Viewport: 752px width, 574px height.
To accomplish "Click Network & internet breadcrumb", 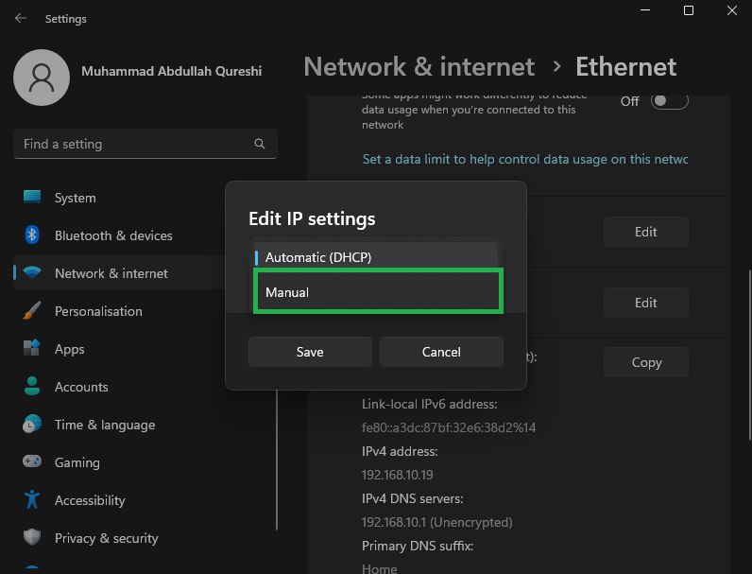I will [419, 67].
